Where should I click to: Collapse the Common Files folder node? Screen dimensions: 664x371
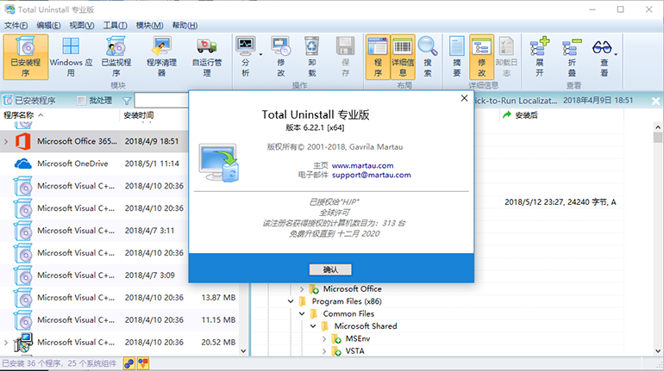coord(302,314)
